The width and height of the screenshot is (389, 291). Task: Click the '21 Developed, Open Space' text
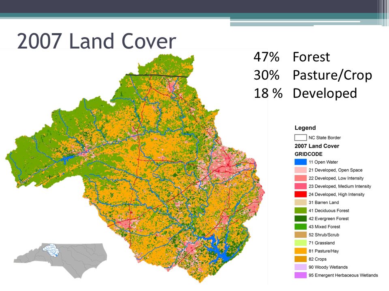coord(336,170)
